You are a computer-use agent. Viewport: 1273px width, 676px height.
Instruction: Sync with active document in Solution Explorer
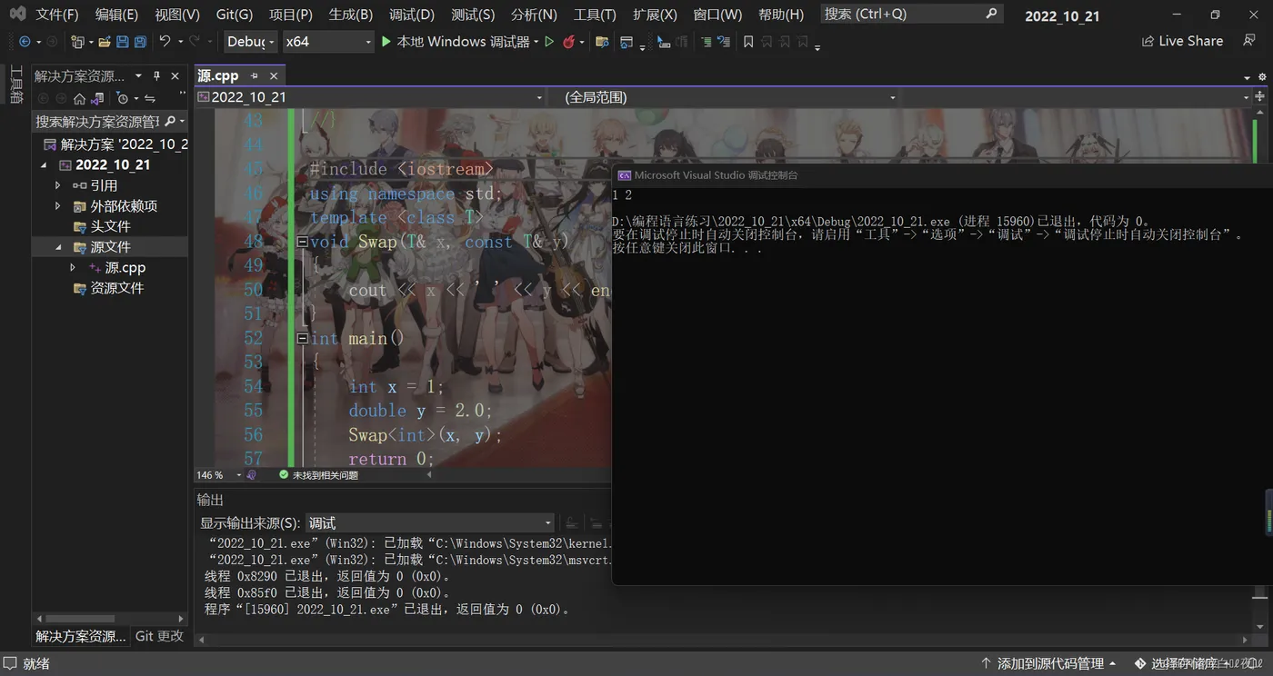(x=150, y=98)
